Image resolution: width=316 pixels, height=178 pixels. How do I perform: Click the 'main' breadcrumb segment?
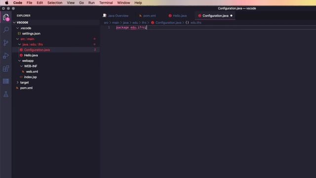click(x=116, y=23)
